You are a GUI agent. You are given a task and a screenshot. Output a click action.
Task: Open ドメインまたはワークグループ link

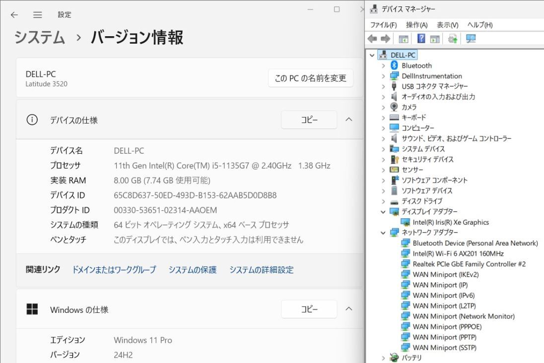click(114, 269)
